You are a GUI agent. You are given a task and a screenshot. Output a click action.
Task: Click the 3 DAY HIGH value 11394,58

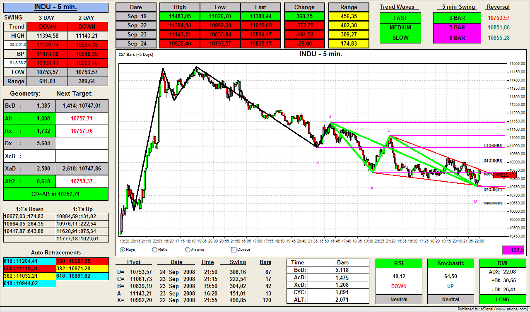coord(47,36)
